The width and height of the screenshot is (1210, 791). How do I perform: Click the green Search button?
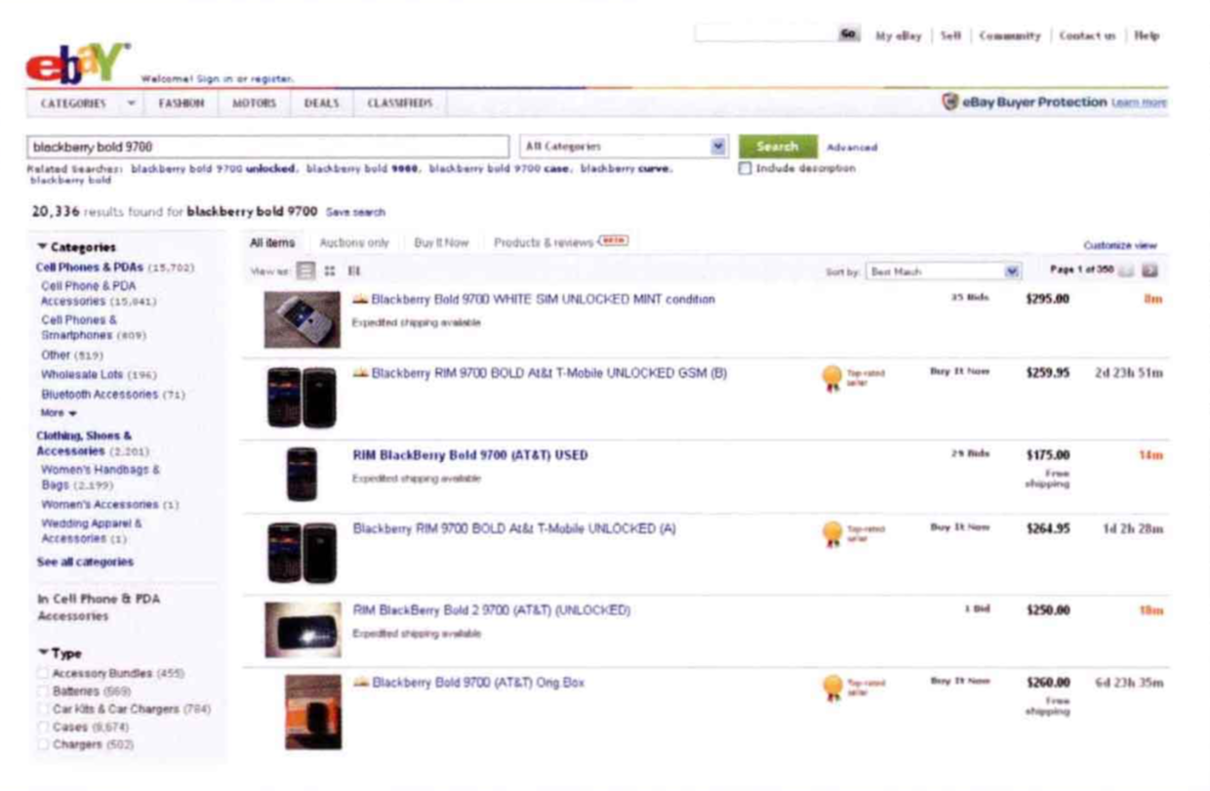778,146
